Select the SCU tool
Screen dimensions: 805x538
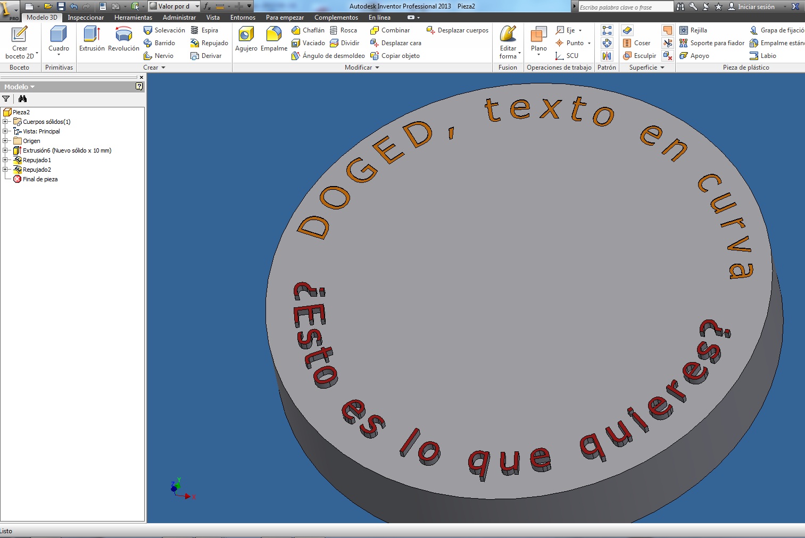[x=566, y=56]
